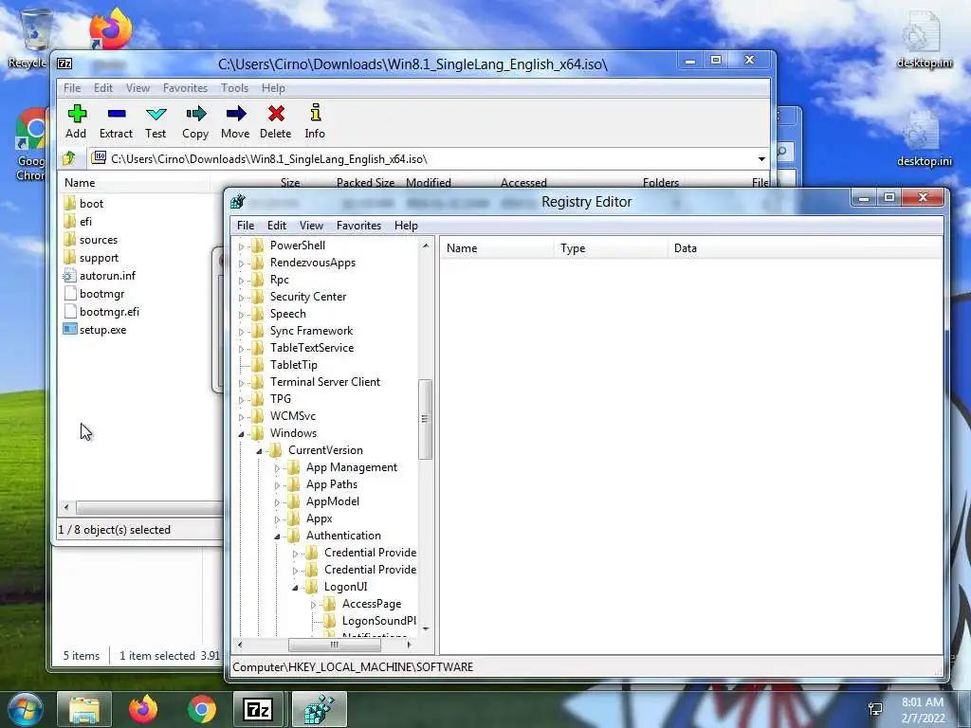Click the taskbar clock showing 8:01 AM
The image size is (971, 728).
click(923, 709)
